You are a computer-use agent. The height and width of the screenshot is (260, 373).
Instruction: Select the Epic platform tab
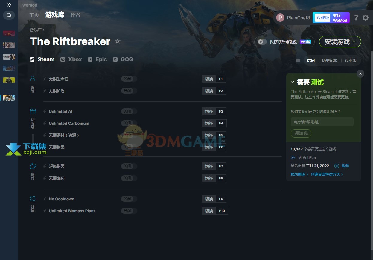pyautogui.click(x=98, y=59)
